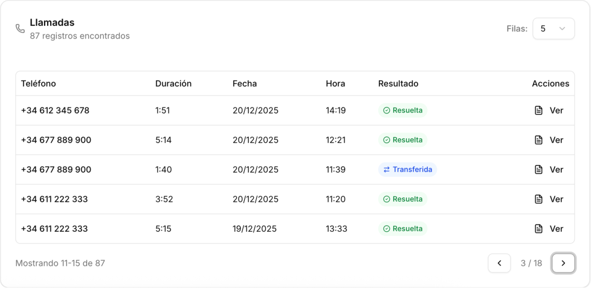
Task: Click the Teléfono column header
Action: pos(38,84)
